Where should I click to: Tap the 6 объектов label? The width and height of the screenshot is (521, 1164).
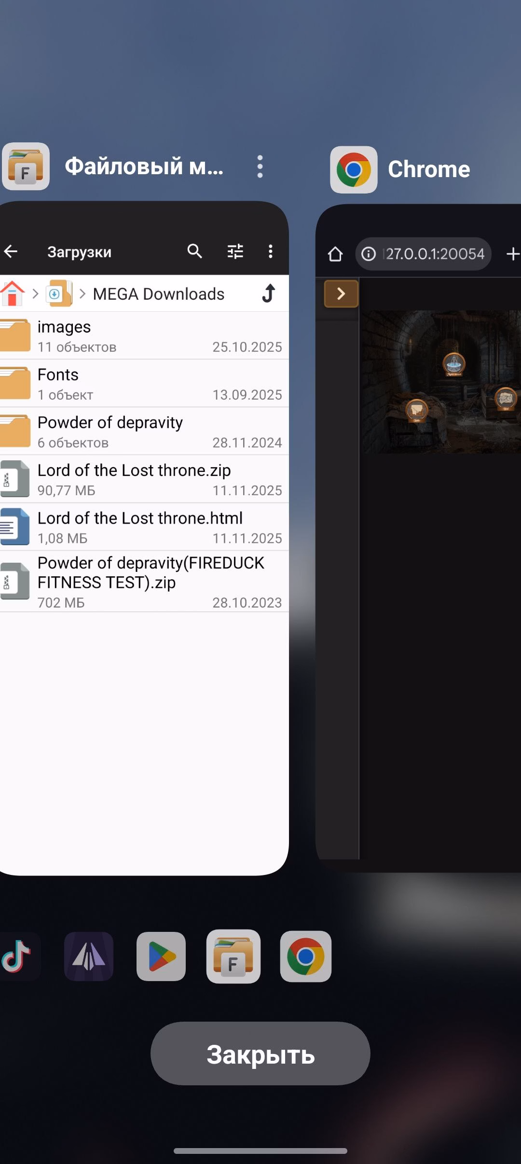(73, 443)
